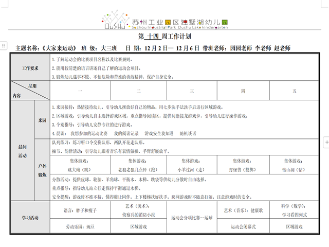Image resolution: width=329 pixels, height=247 pixels.
Task: Click the 工作要求 header cell
Action: coord(30,68)
